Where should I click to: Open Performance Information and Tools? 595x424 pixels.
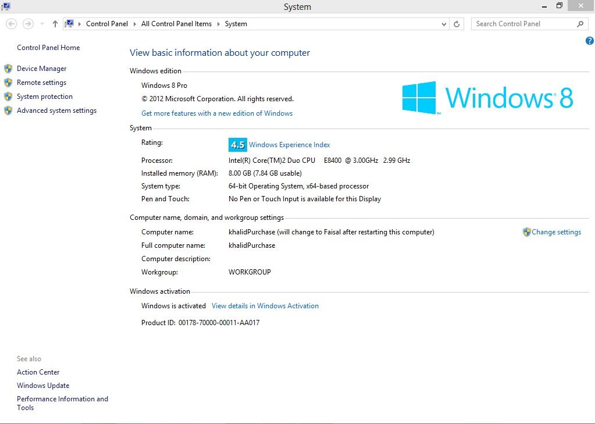pos(62,403)
